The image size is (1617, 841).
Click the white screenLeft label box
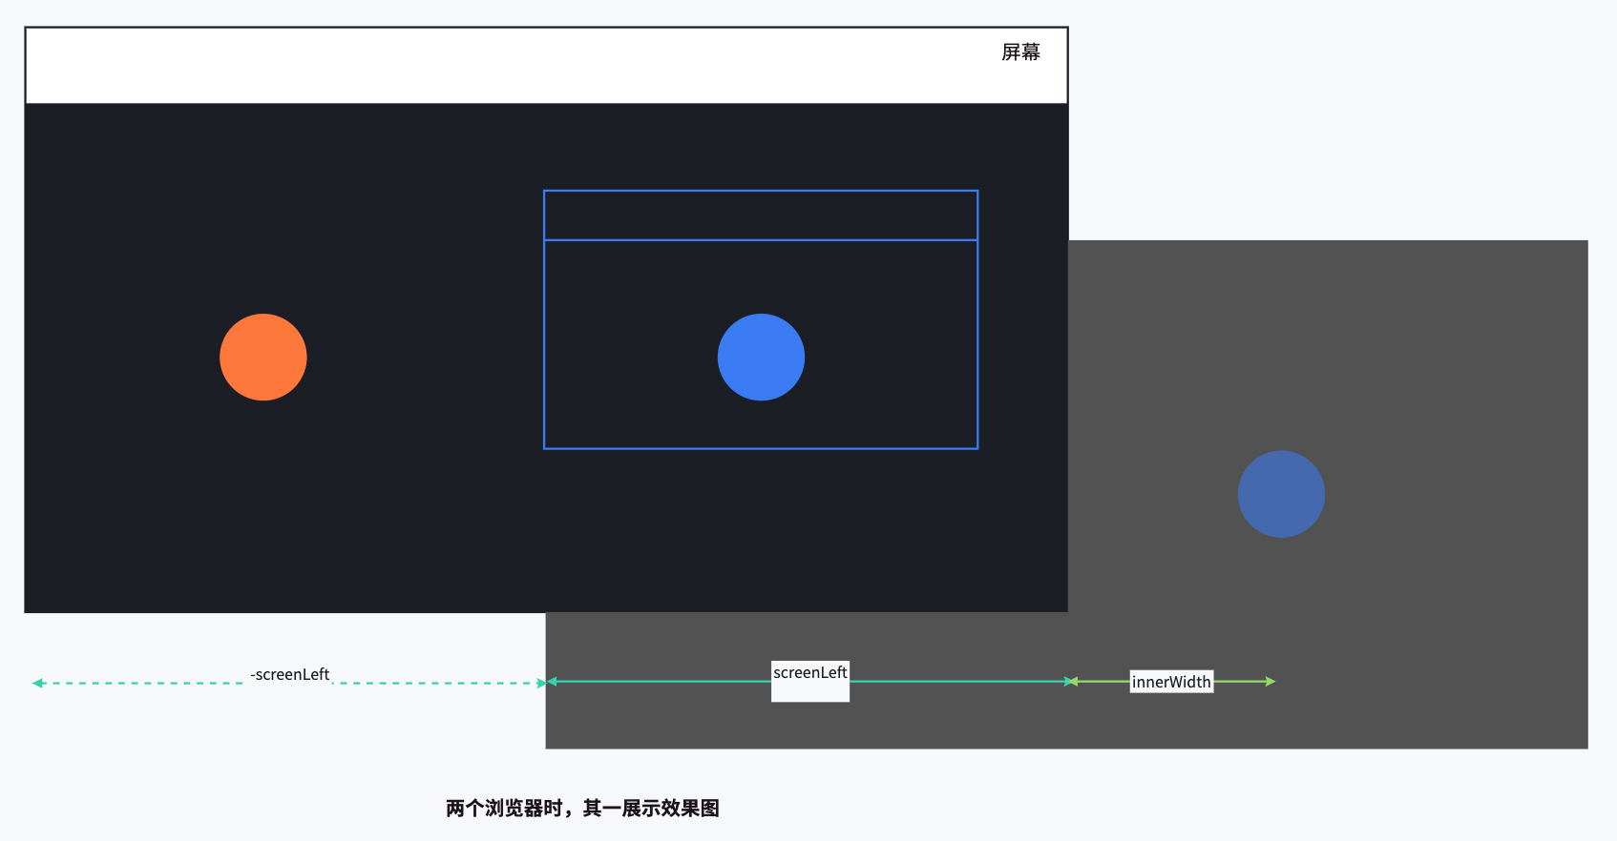pos(810,681)
